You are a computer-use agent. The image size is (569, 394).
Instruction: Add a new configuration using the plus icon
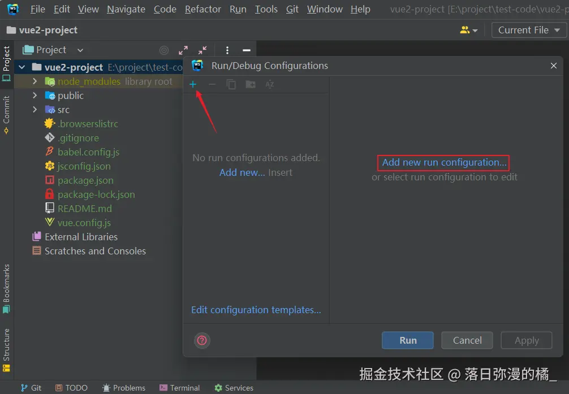tap(193, 84)
